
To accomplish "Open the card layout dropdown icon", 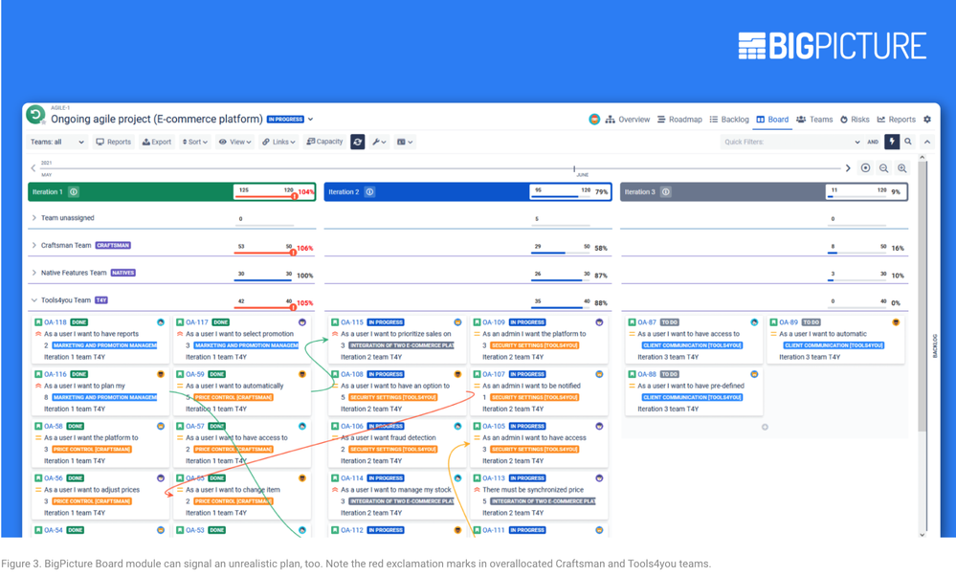I will click(405, 142).
